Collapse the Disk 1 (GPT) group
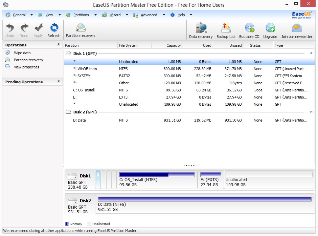 [x=311, y=53]
